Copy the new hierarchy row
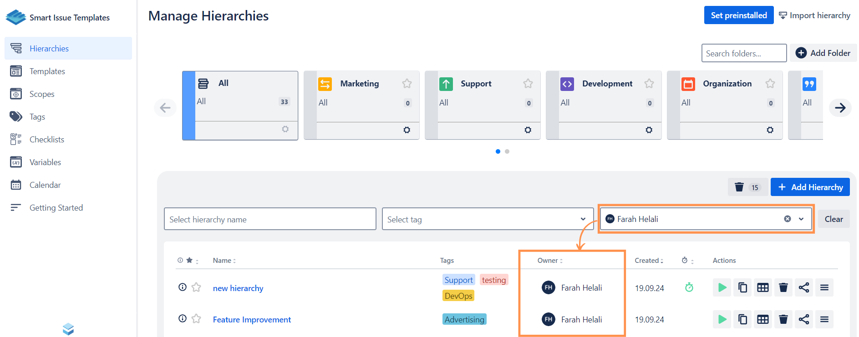859x337 pixels. (x=742, y=287)
